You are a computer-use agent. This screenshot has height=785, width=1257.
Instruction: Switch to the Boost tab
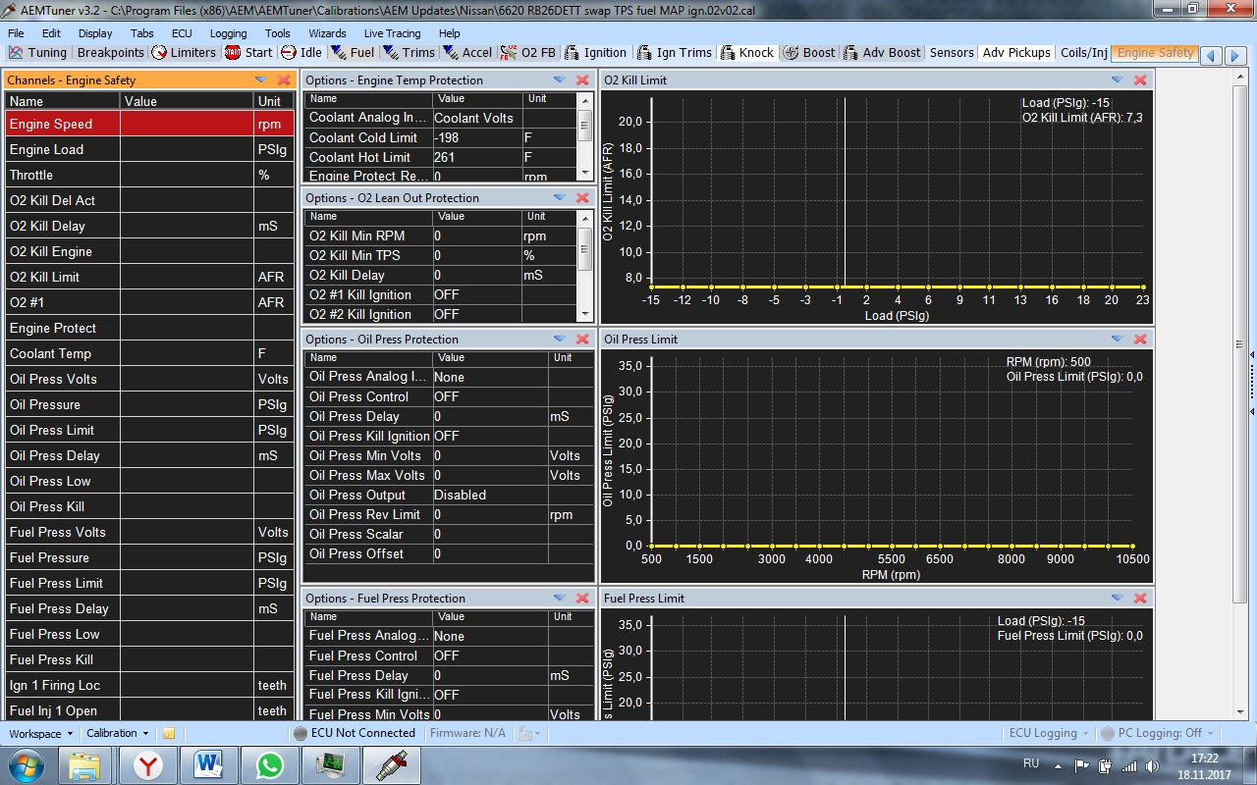tap(810, 53)
